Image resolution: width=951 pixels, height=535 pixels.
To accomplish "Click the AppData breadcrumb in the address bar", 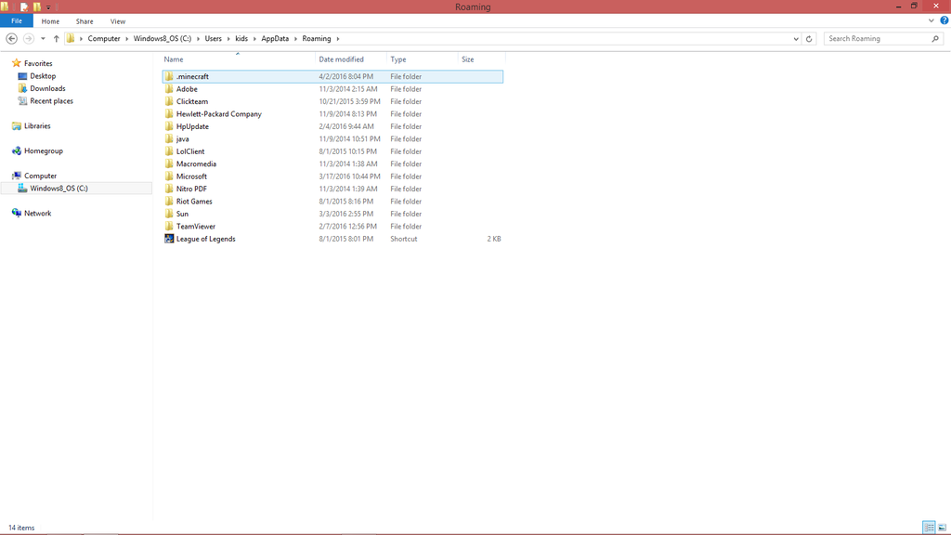I will click(x=274, y=39).
